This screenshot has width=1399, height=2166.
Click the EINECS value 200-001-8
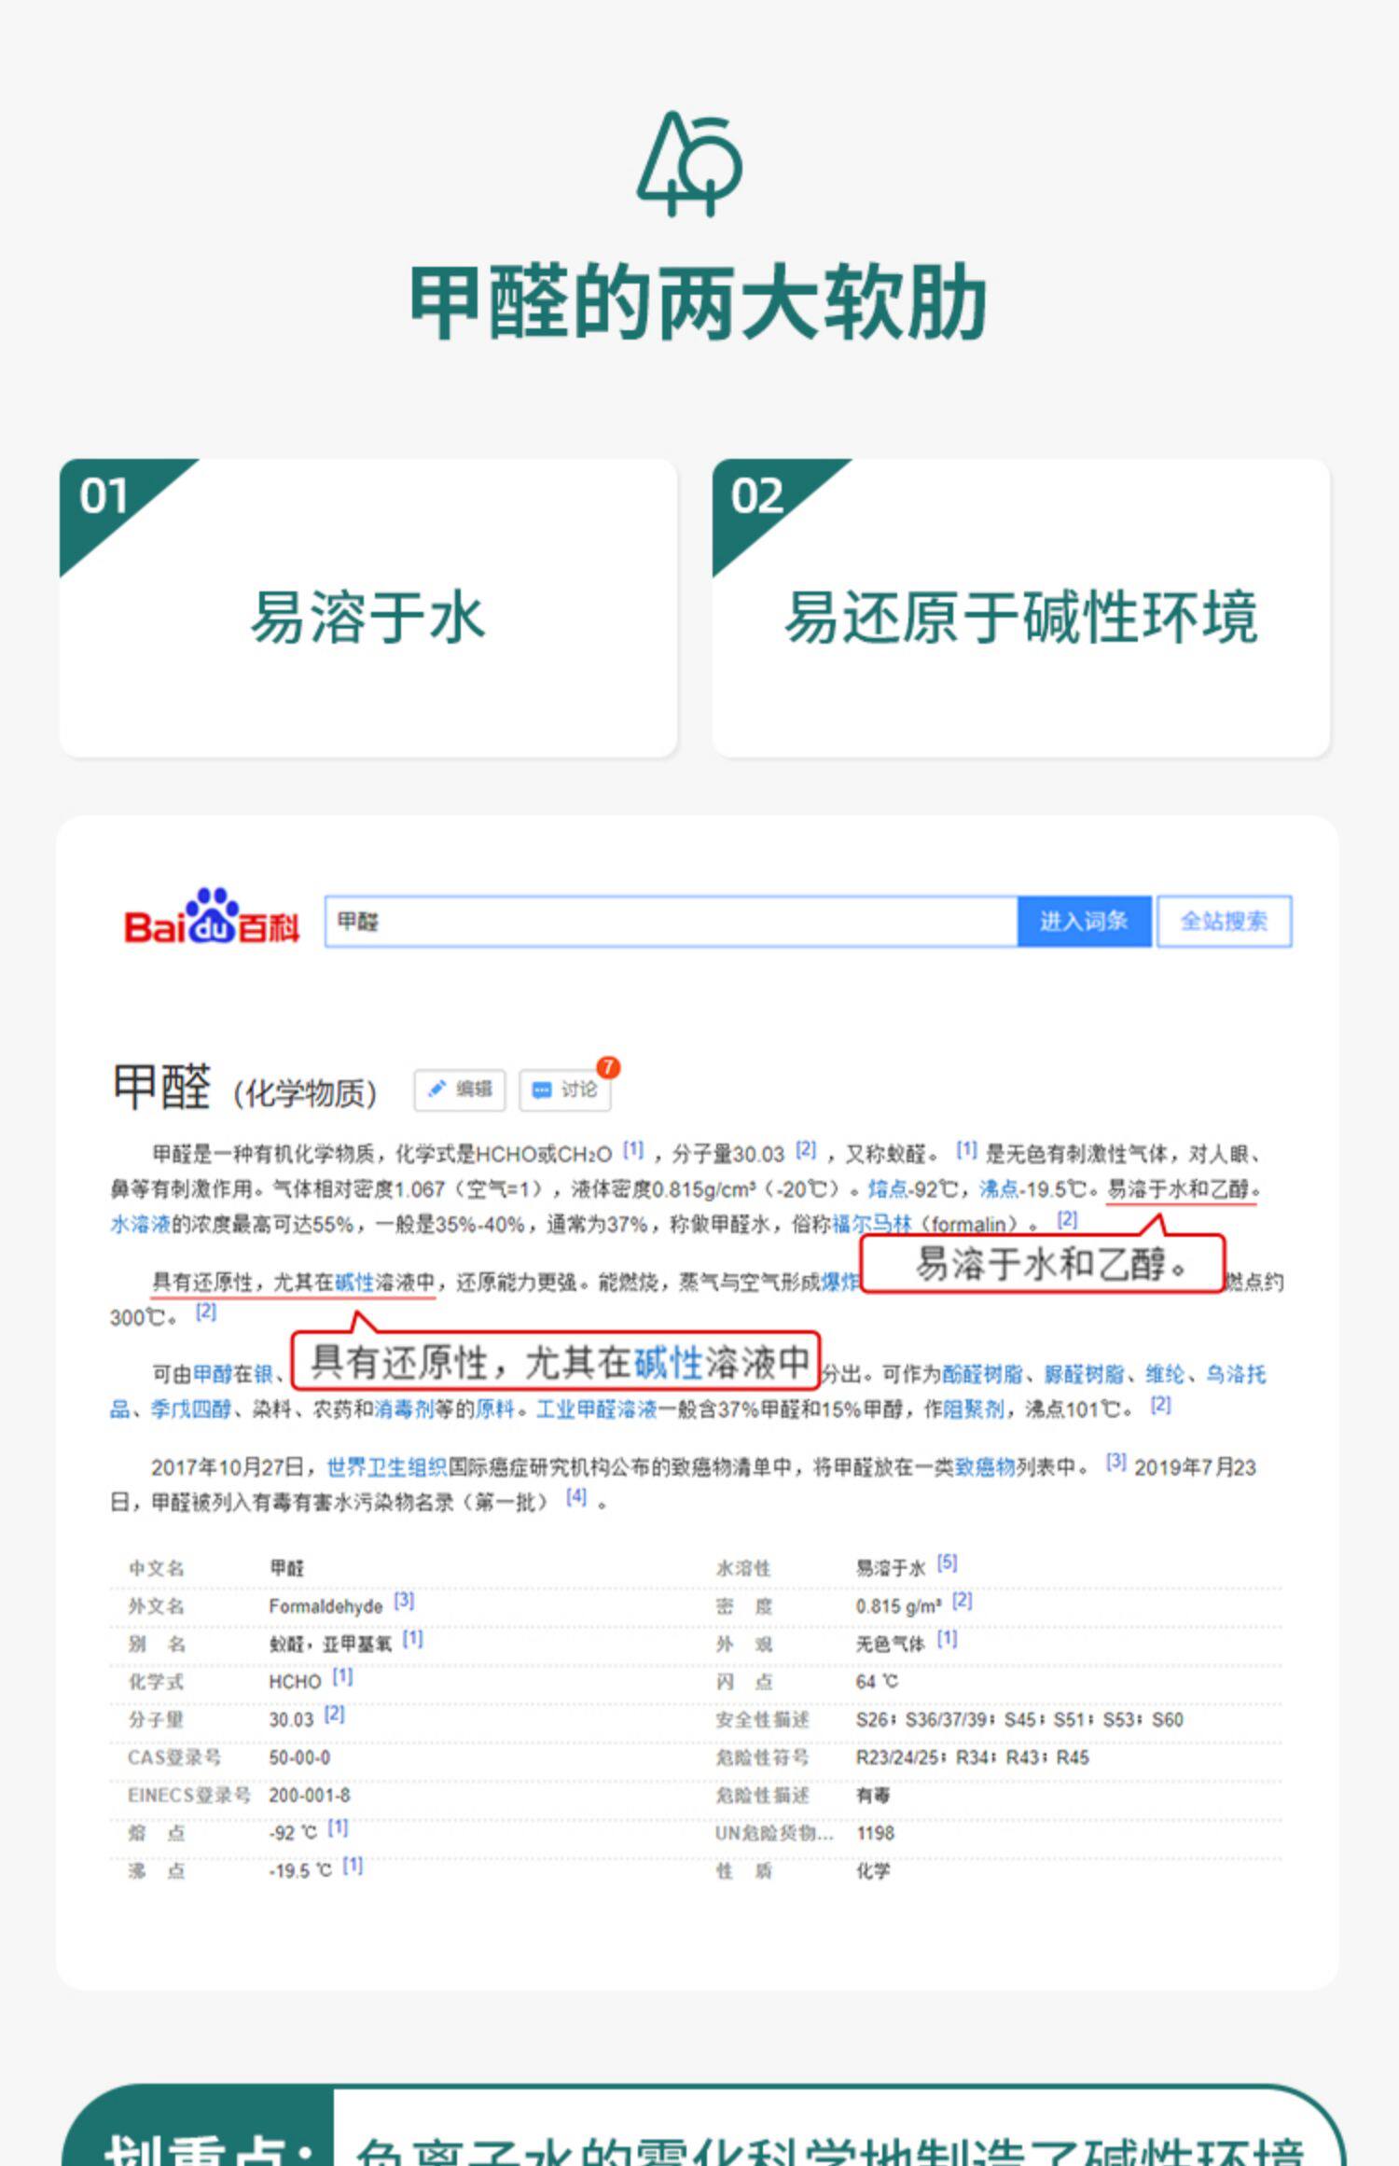pos(310,1796)
